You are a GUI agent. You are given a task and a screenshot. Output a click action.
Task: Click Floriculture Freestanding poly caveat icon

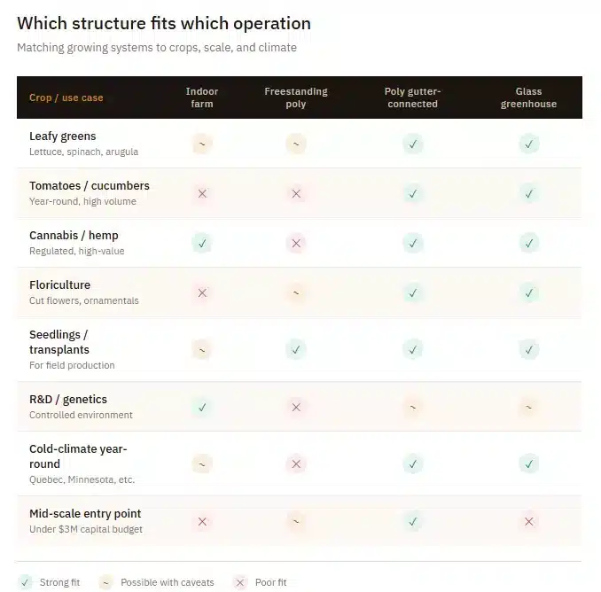296,292
